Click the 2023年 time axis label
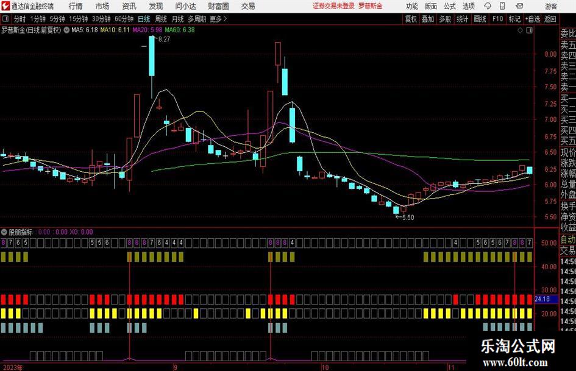Viewport: 576px width, 371px height. click(x=12, y=367)
